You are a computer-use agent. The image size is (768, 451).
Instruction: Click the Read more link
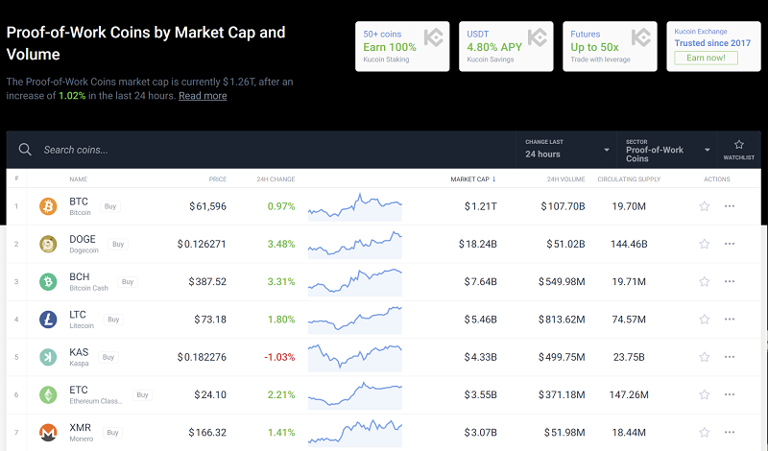[203, 96]
